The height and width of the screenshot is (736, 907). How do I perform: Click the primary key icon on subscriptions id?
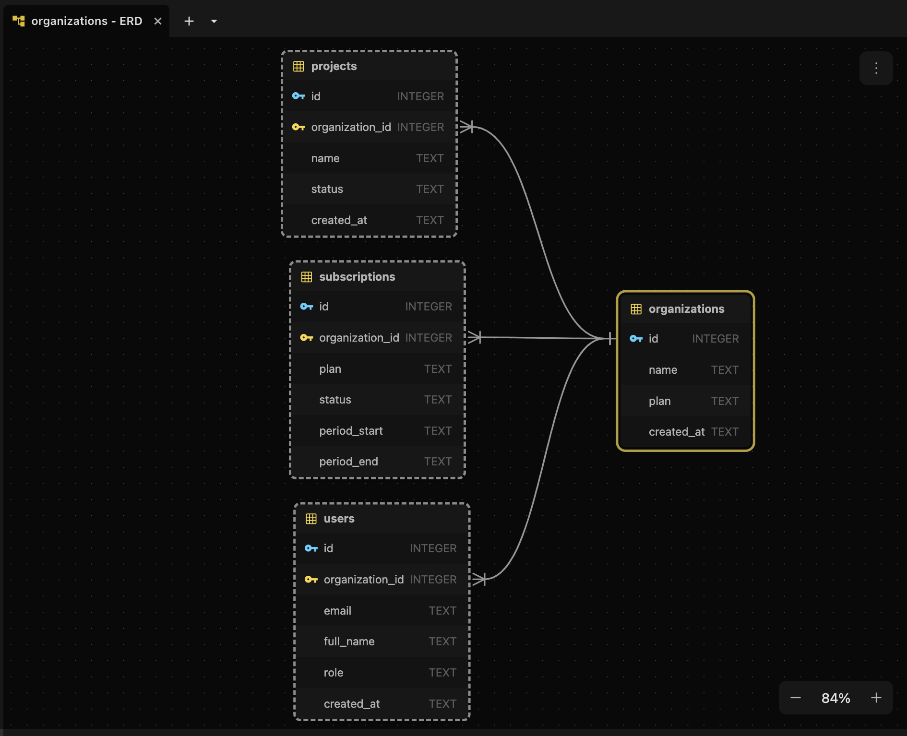[x=306, y=306]
